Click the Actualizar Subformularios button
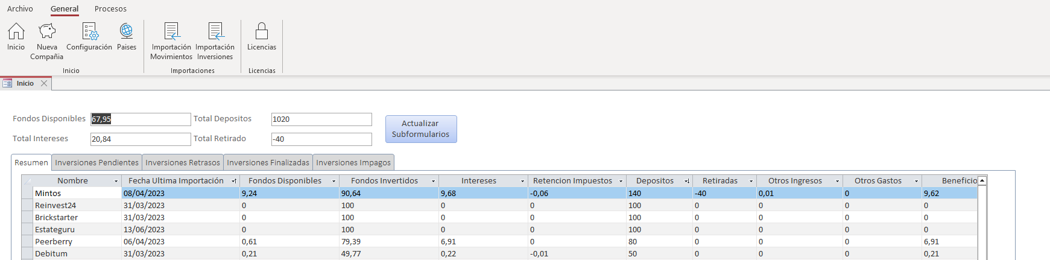This screenshot has height=260, width=1050. tap(421, 129)
